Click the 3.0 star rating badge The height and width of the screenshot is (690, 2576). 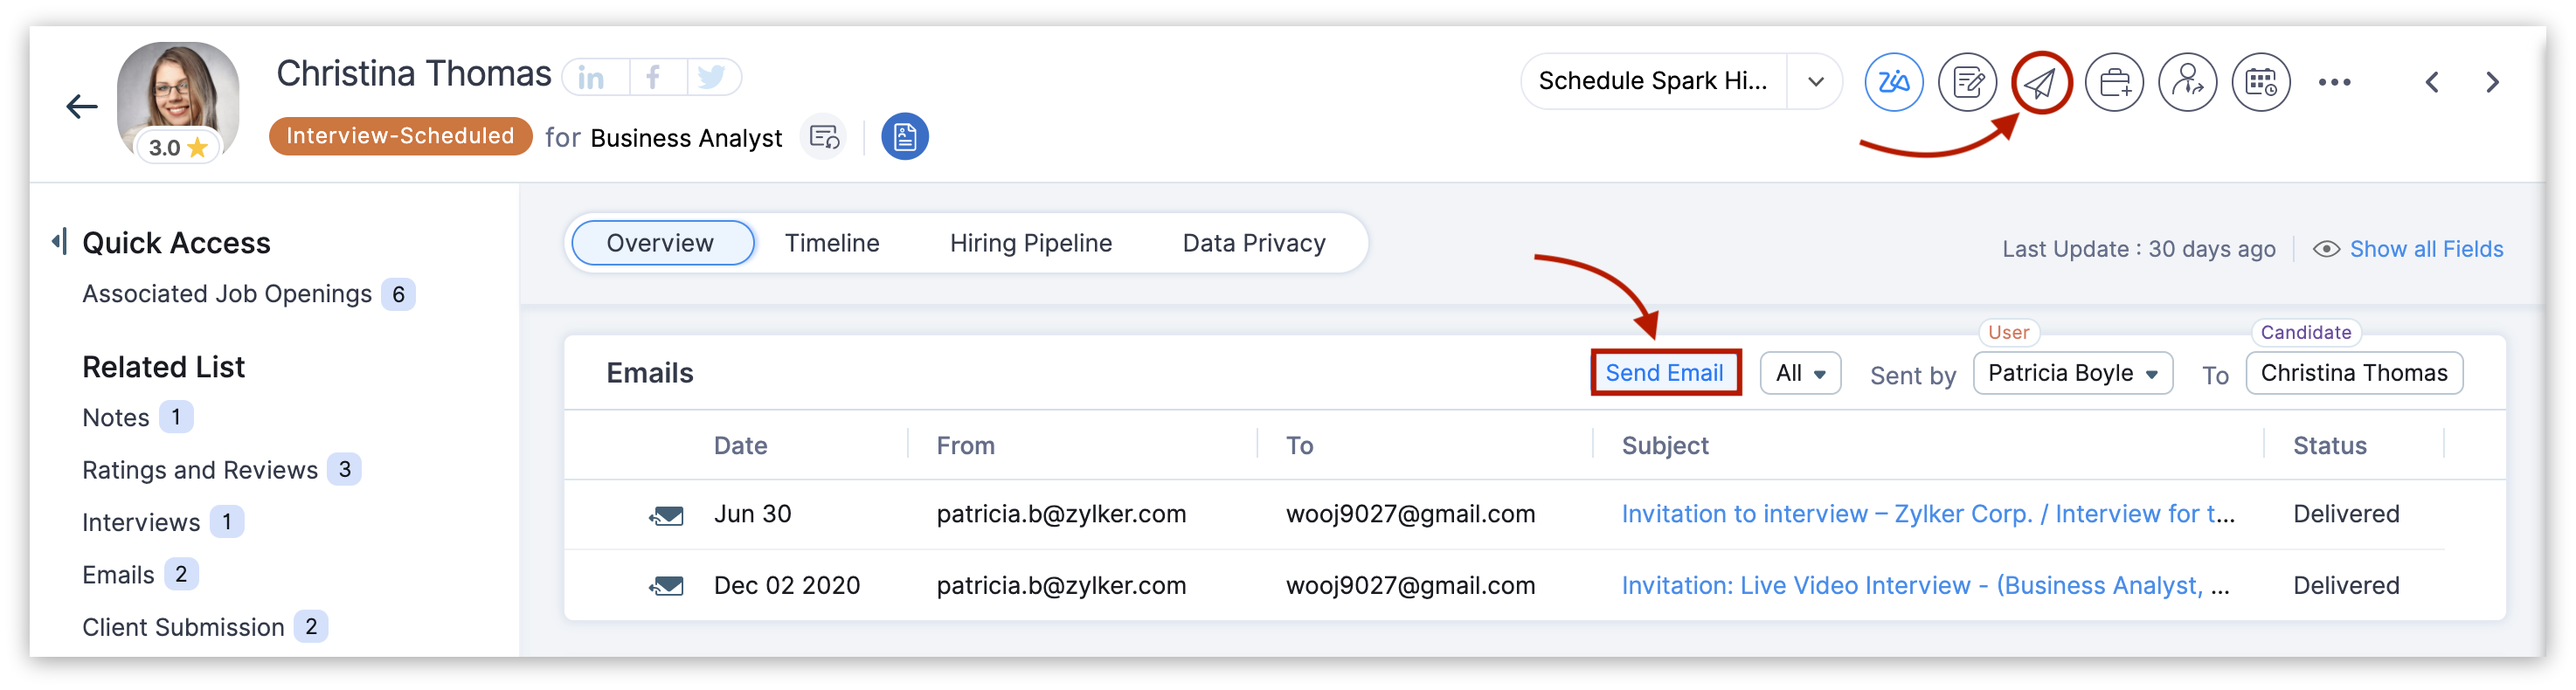pyautogui.click(x=178, y=148)
